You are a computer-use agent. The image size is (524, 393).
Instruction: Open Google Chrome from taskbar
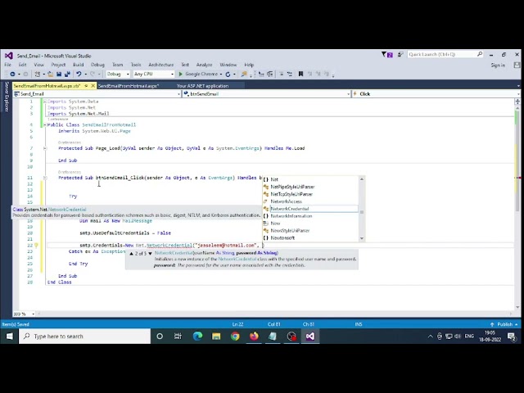coord(235,337)
